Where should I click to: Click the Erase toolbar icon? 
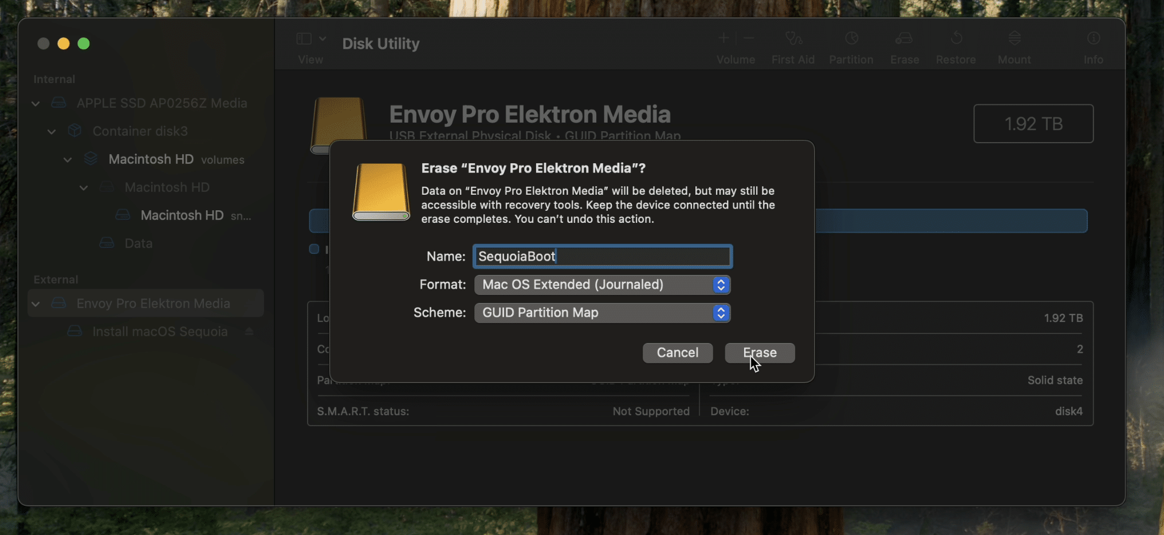coord(904,39)
